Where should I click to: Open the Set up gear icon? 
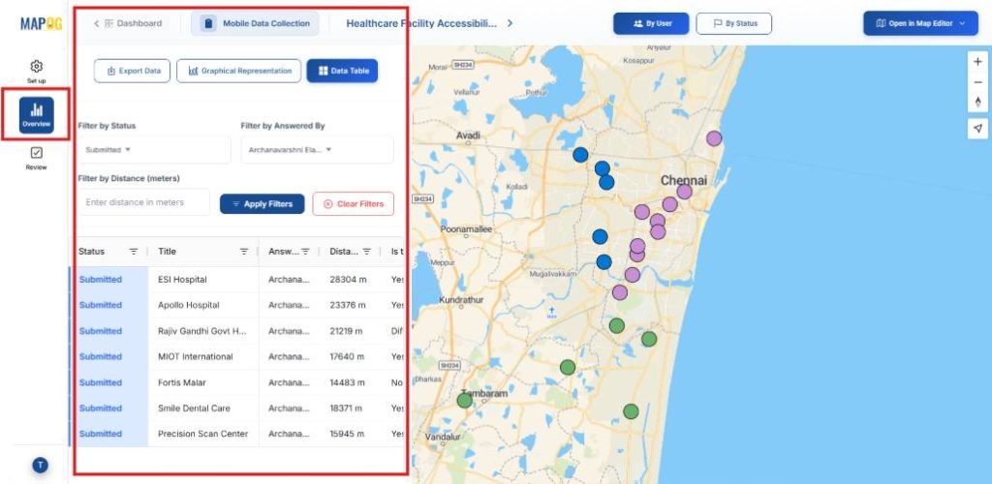click(x=36, y=67)
